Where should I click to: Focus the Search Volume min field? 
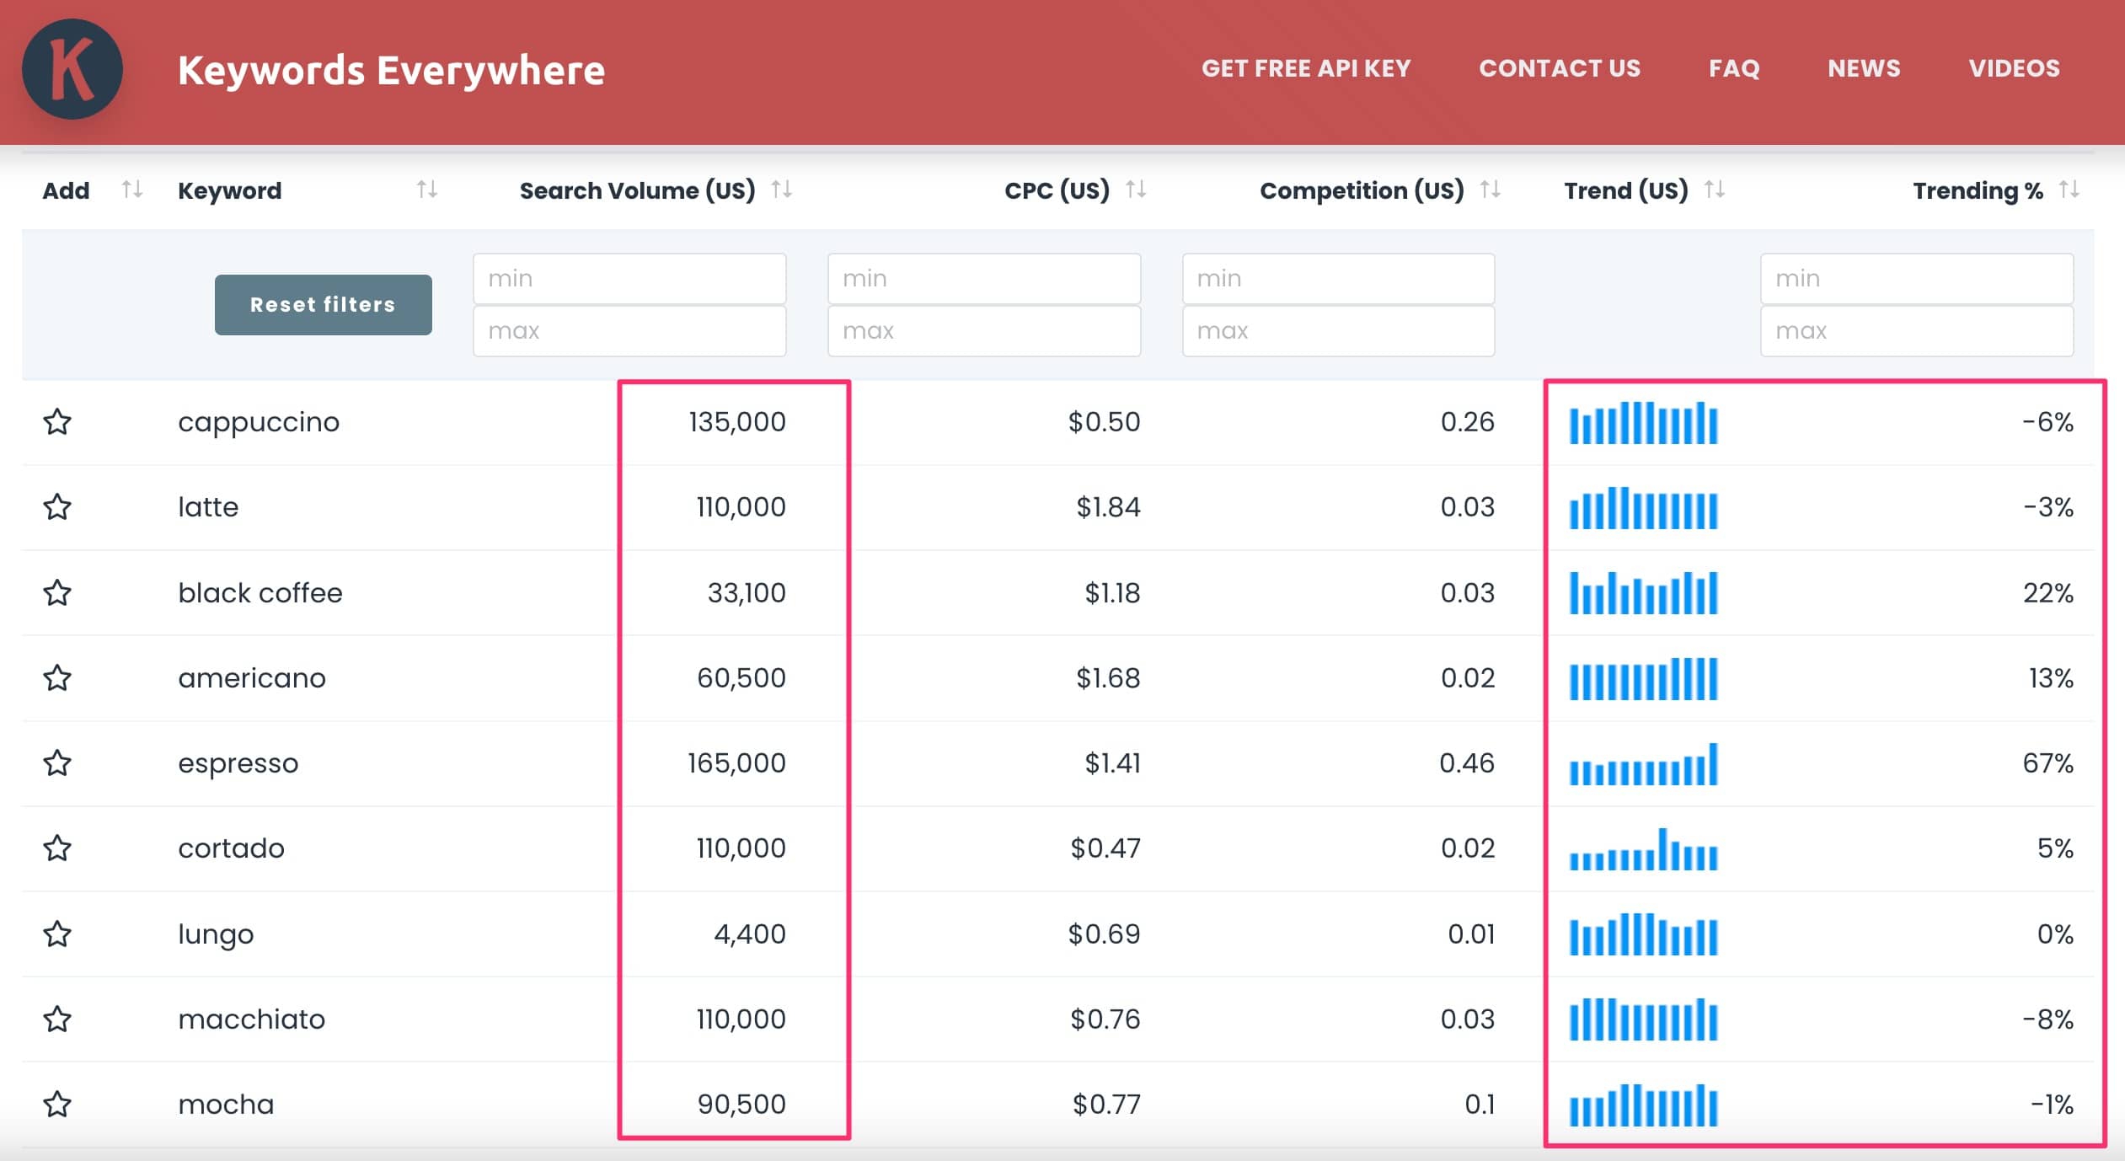tap(629, 279)
